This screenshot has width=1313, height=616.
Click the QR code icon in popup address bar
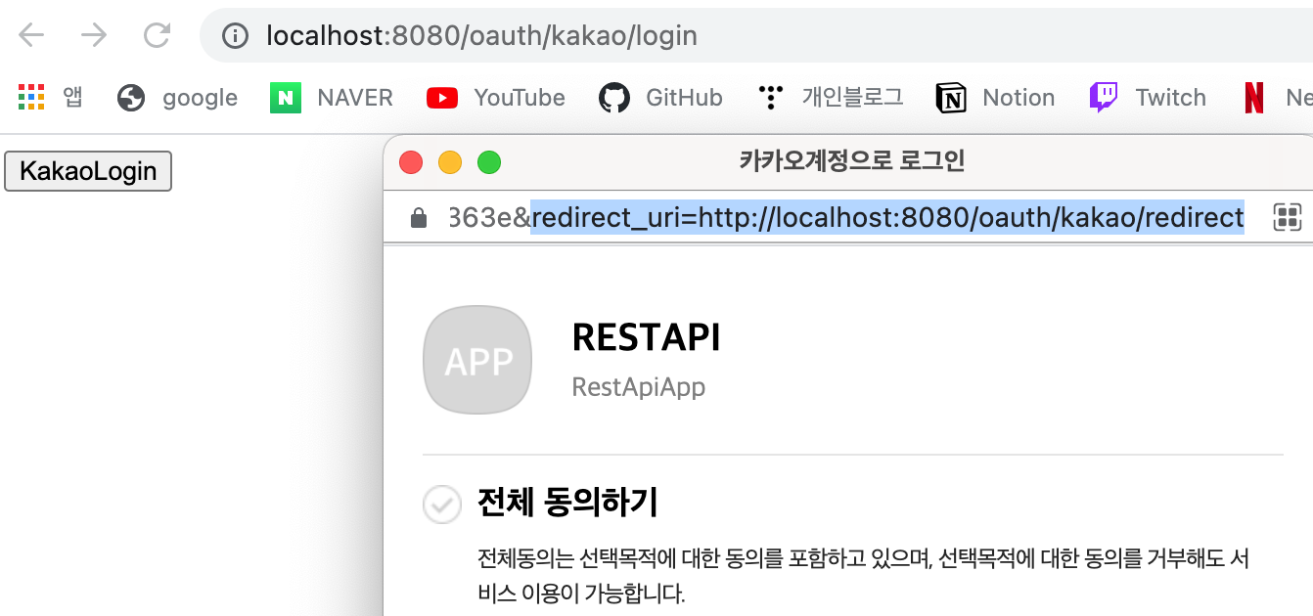tap(1288, 217)
